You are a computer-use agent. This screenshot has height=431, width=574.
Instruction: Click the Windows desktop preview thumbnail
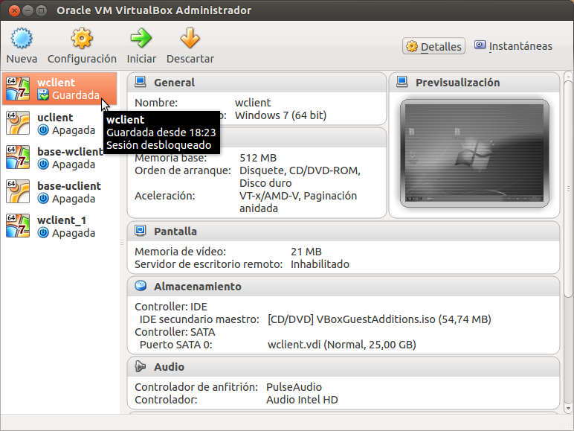[474, 153]
